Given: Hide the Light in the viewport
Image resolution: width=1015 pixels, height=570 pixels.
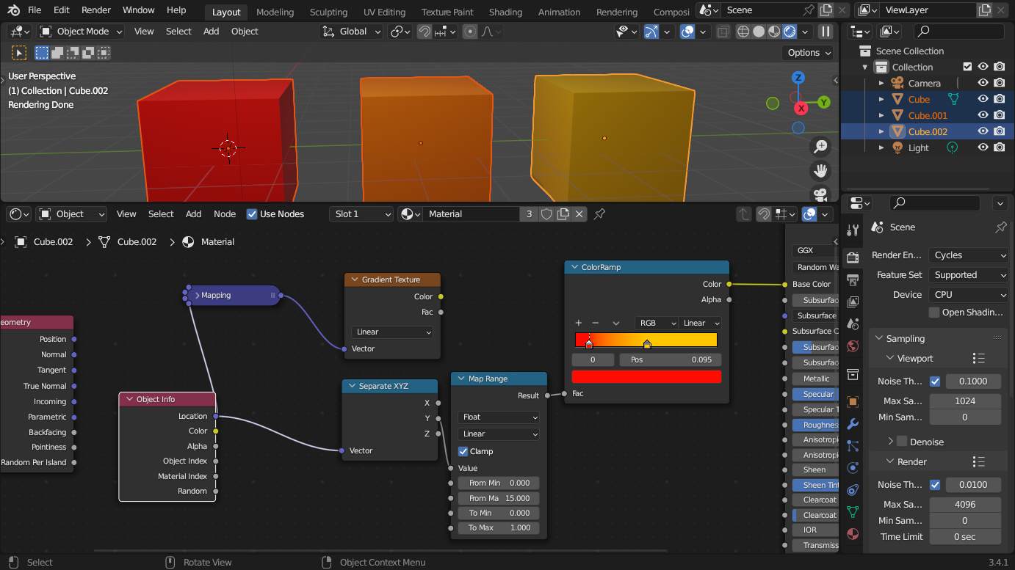Looking at the screenshot, I should pos(983,147).
